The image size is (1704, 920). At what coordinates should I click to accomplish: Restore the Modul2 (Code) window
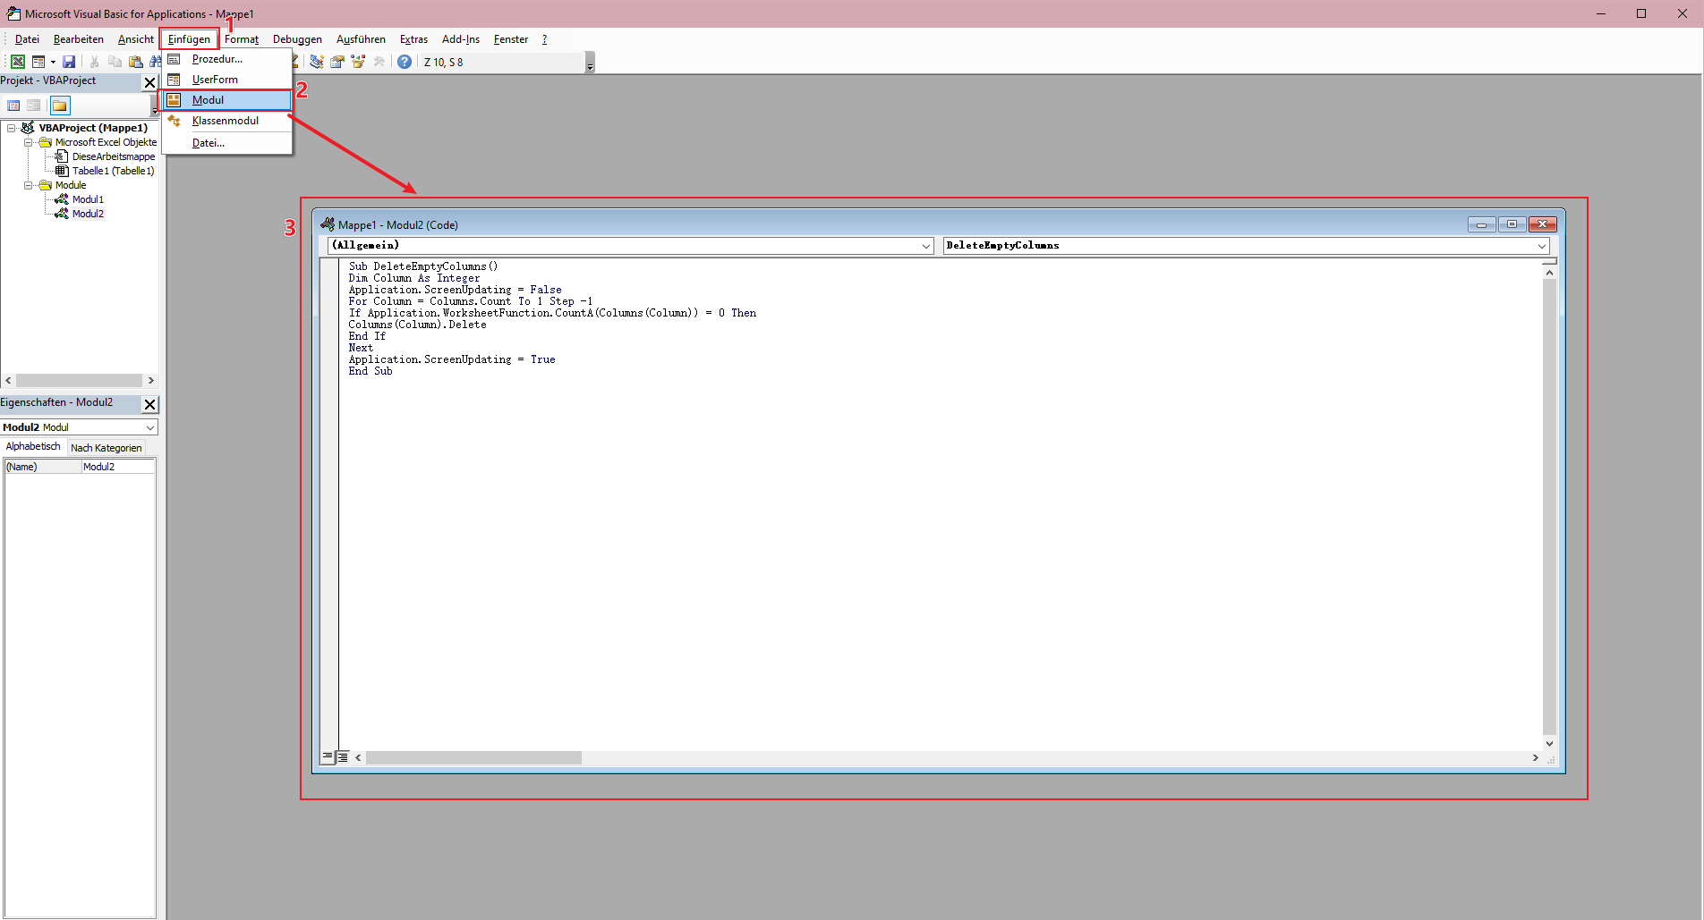(x=1512, y=224)
